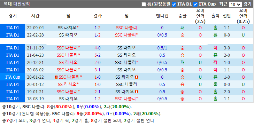
Task: Uncheck the ITA Cup filter checkbox
Action: (x=195, y=4)
